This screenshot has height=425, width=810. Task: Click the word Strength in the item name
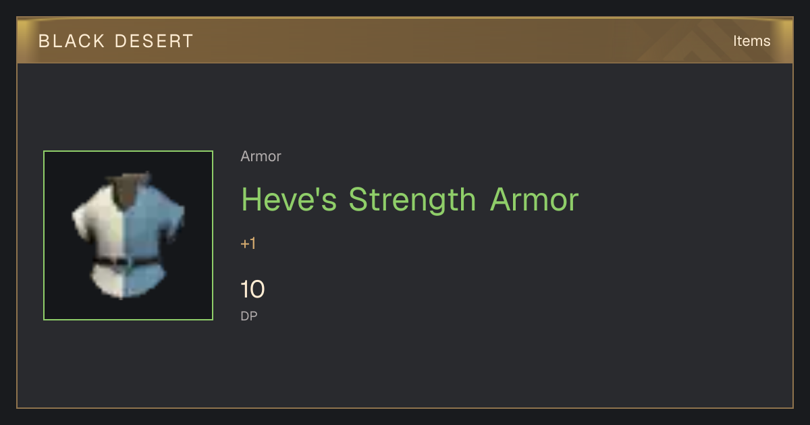(x=412, y=199)
